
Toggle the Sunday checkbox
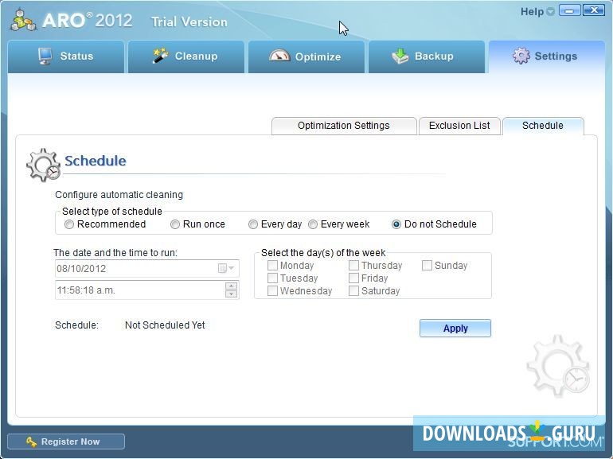[x=427, y=266]
